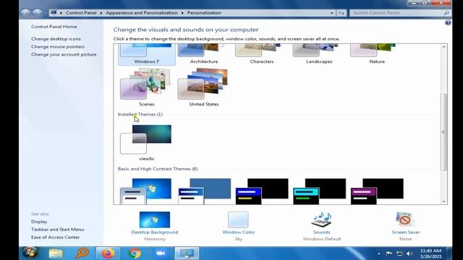Open Sounds settings icon
Viewport: 463px width, 260px height.
click(x=321, y=220)
